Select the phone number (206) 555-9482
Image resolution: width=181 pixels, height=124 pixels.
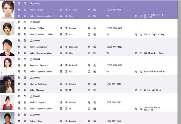point(114,28)
